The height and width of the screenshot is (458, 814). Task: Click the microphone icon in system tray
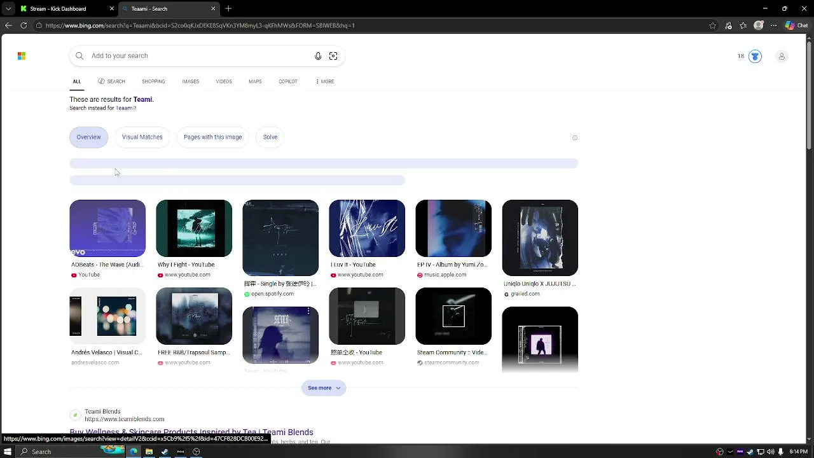[780, 452]
